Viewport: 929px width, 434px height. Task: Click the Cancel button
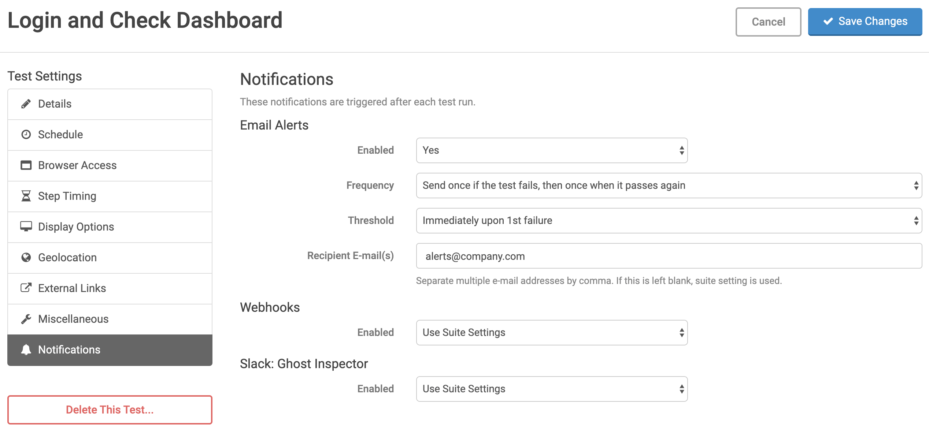point(768,22)
